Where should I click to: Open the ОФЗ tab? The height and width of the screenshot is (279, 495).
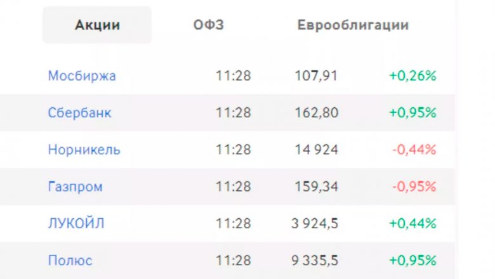point(208,25)
